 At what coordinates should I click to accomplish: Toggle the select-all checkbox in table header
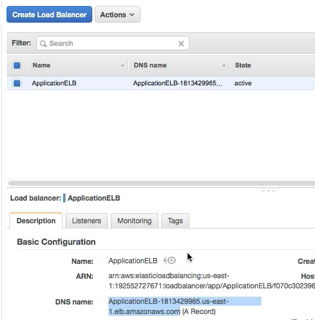point(17,65)
